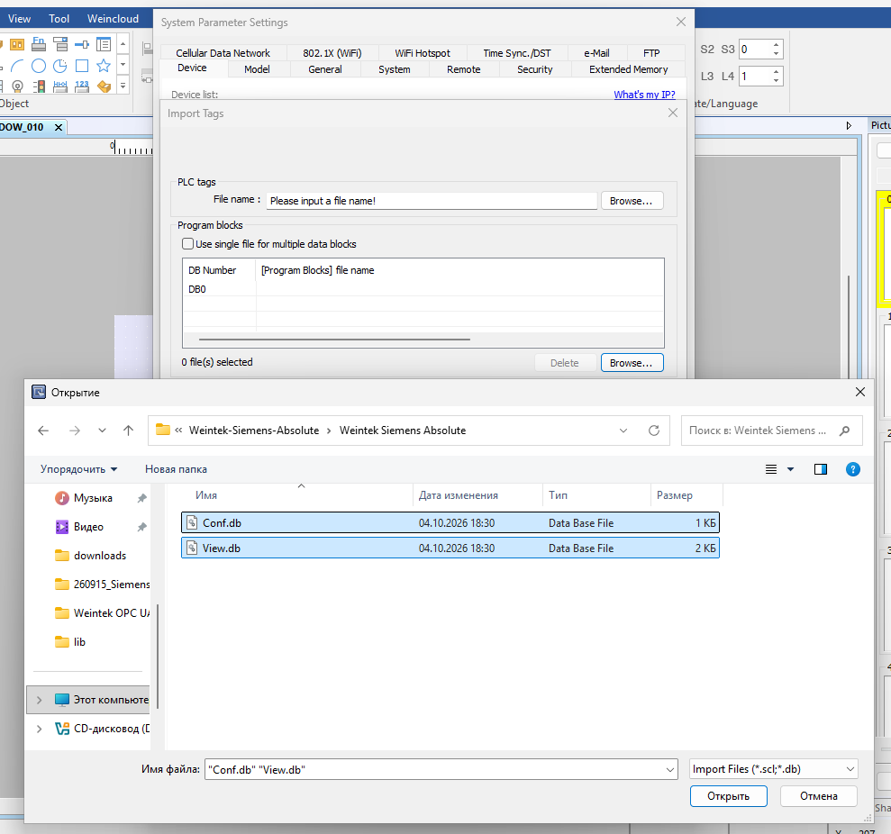Click the file name combo box field
This screenshot has height=834, width=891.
click(441, 769)
